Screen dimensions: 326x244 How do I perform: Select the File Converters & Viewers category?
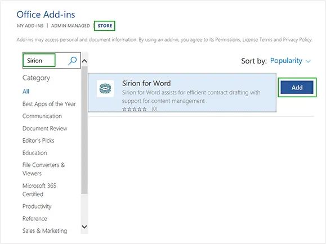(x=44, y=169)
